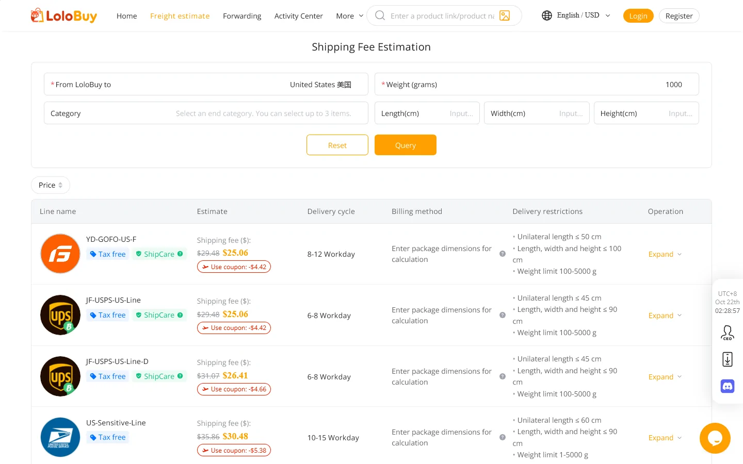Open the Discord icon
The width and height of the screenshot is (743, 464).
click(728, 386)
